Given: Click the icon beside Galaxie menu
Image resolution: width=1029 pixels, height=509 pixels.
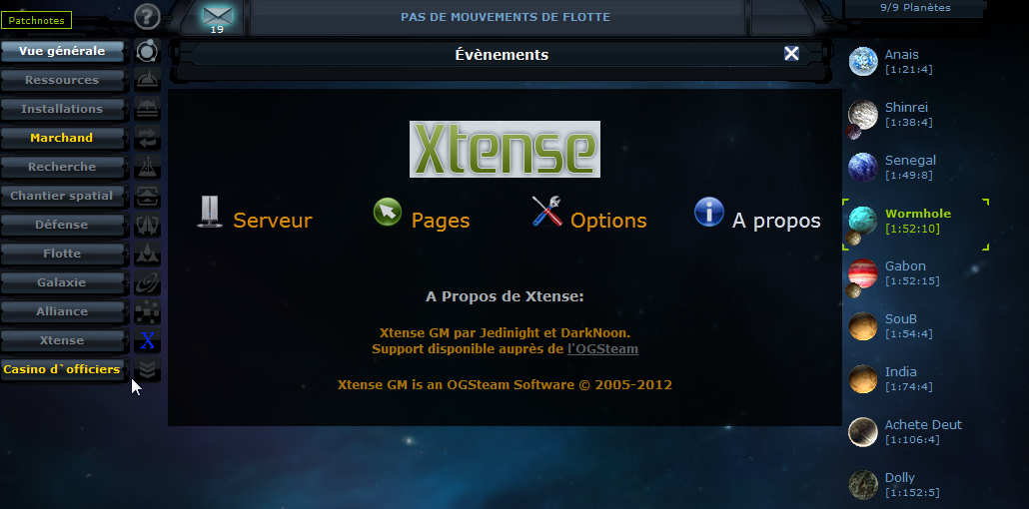Looking at the screenshot, I should click(148, 283).
